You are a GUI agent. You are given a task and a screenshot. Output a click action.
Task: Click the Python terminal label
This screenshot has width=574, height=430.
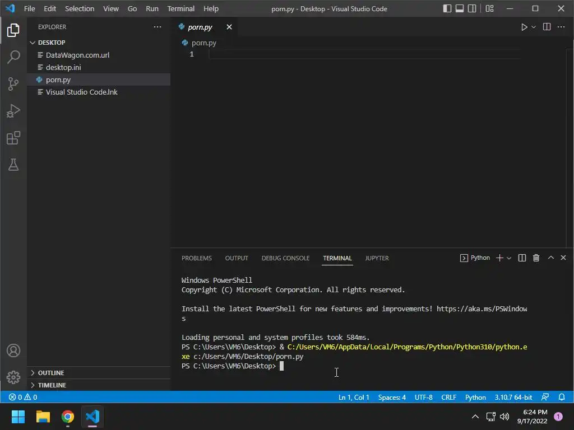coord(475,258)
